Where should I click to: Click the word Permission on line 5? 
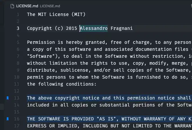click(41, 42)
